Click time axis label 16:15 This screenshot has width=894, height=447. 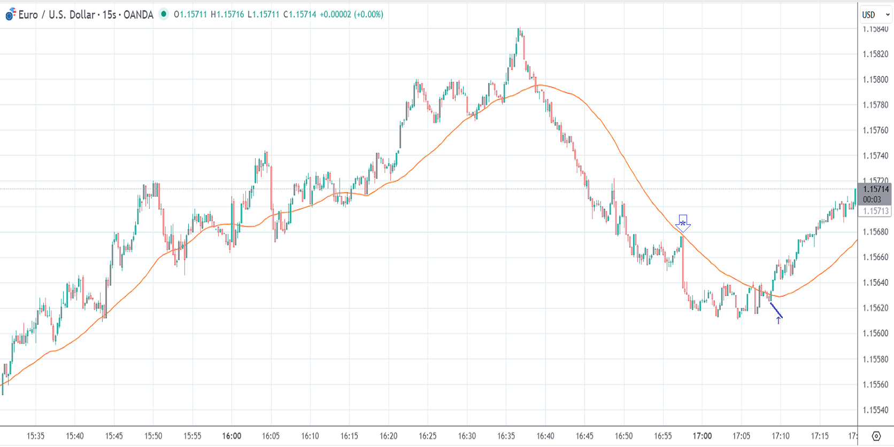(349, 436)
